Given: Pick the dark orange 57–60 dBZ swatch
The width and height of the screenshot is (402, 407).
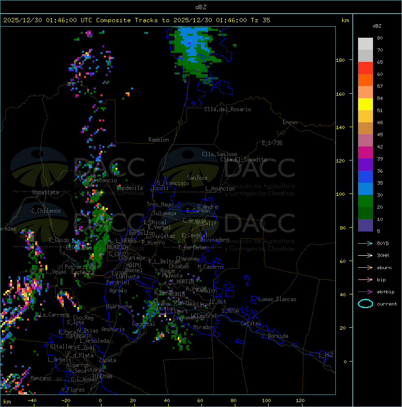Looking at the screenshot, I should 365,80.
